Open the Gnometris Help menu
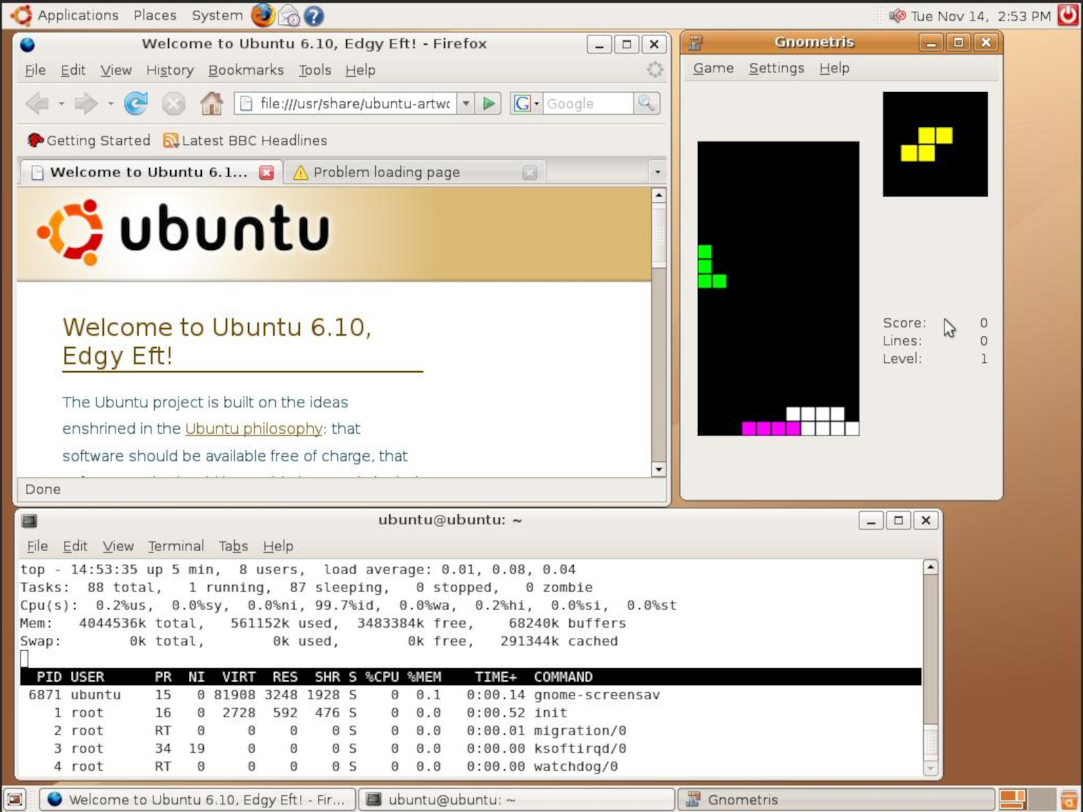This screenshot has width=1083, height=812. coord(834,68)
